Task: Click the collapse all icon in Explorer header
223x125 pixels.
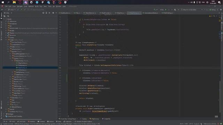Action: (49, 13)
